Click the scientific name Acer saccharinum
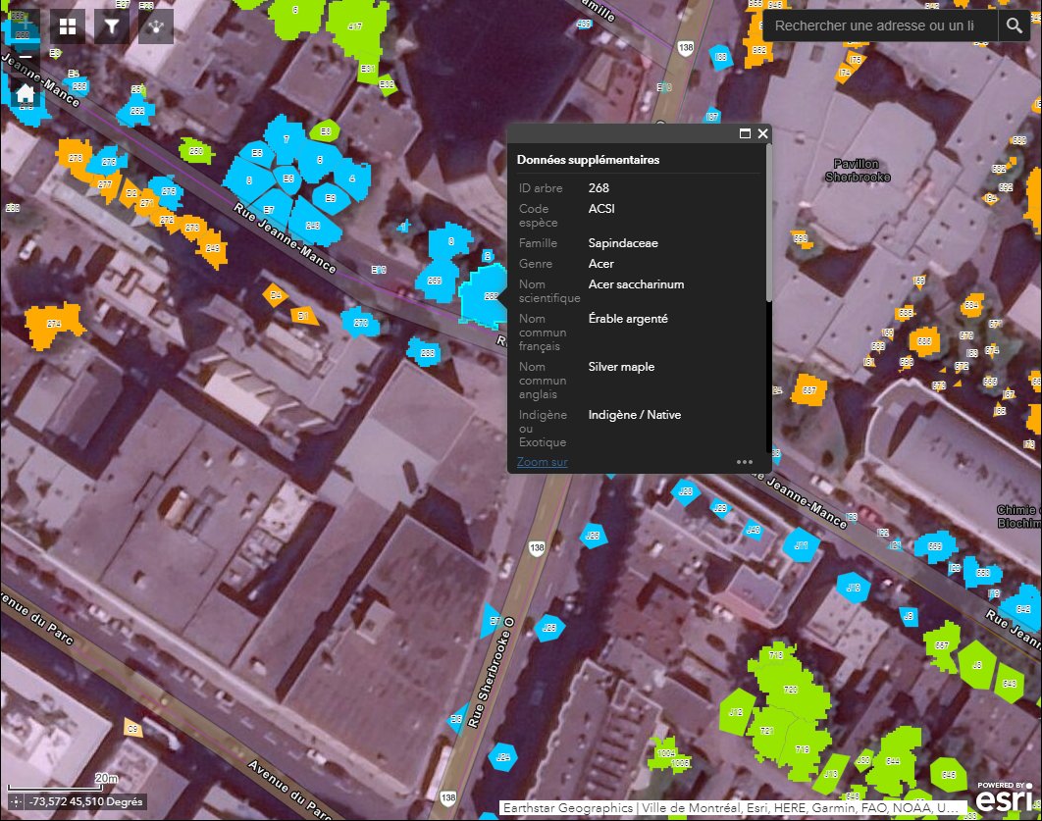 pos(636,284)
